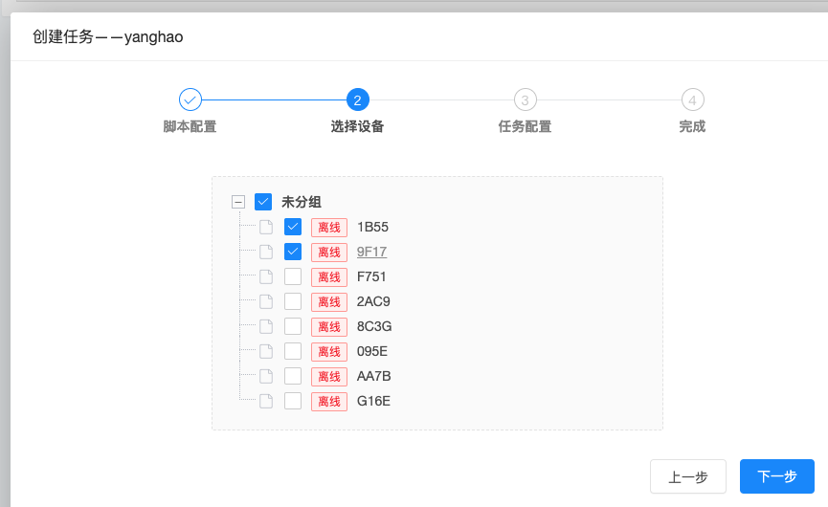The image size is (828, 507).
Task: Go back with the 上一步 button
Action: (x=687, y=476)
